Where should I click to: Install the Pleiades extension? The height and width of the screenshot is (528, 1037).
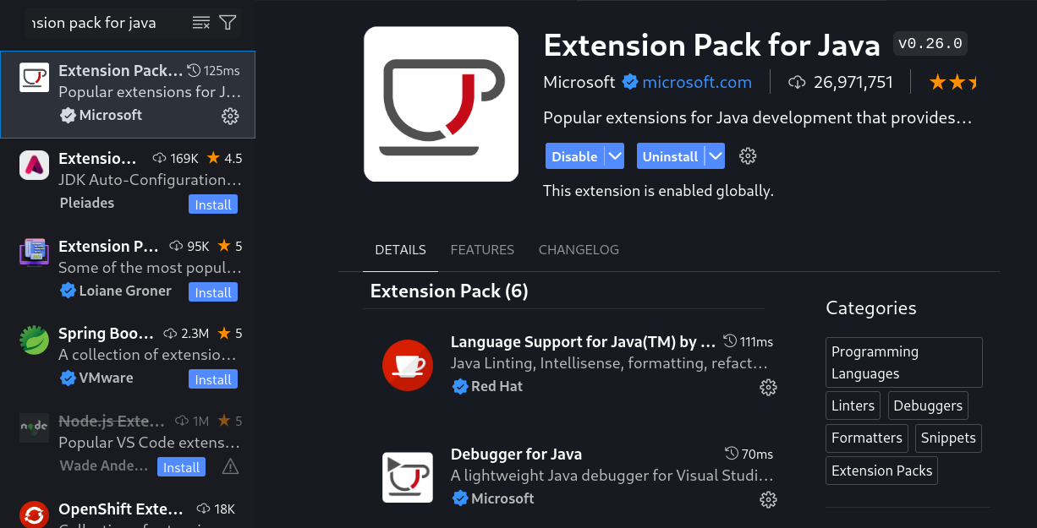(x=213, y=204)
